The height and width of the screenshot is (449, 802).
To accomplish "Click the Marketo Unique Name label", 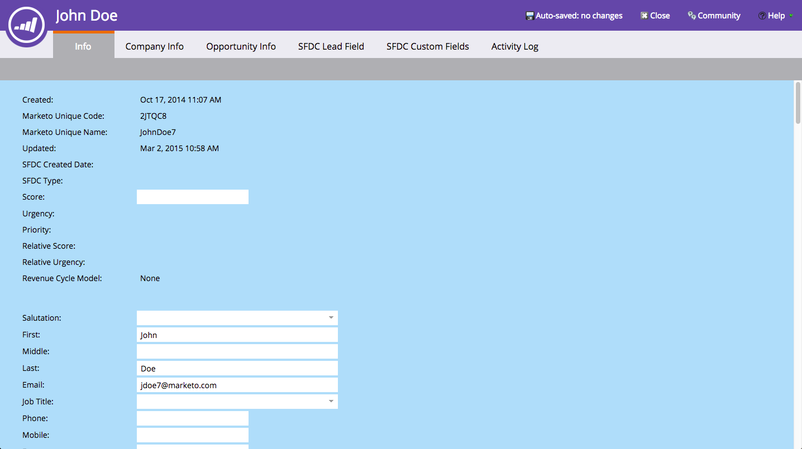I will (65, 132).
